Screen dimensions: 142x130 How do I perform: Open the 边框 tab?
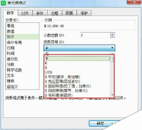coord(55,13)
